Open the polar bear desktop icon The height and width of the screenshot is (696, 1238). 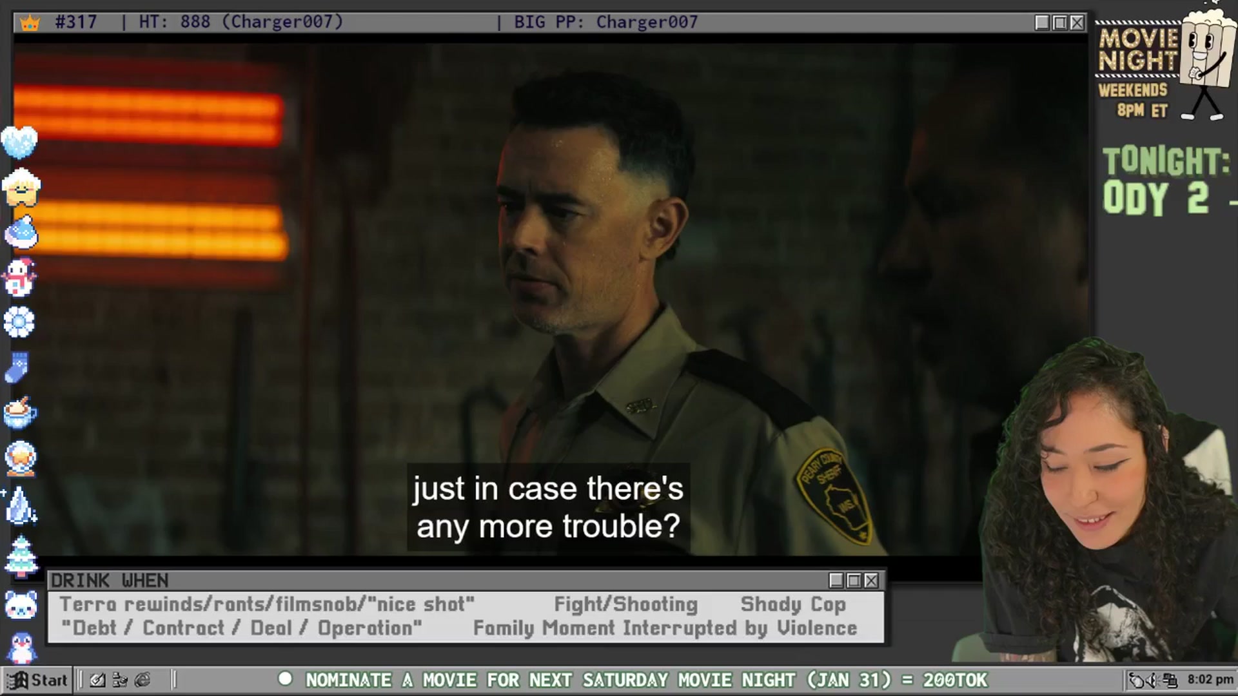click(x=21, y=604)
